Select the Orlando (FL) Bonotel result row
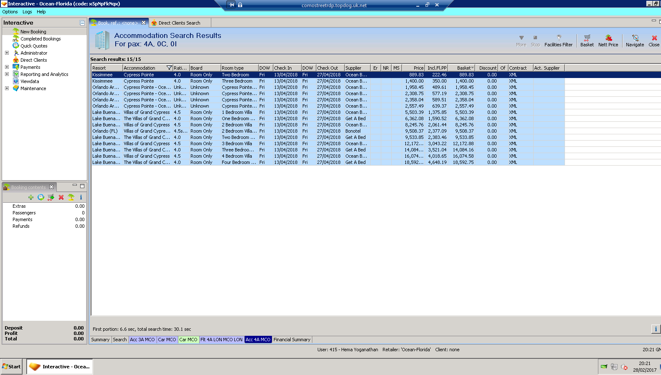This screenshot has height=375, width=661. pyautogui.click(x=328, y=131)
